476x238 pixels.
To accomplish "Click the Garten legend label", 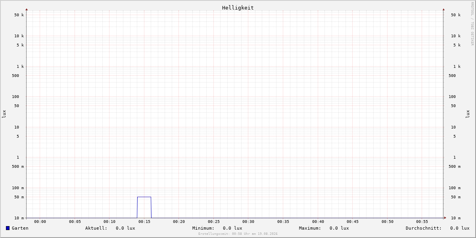I will point(20,228).
